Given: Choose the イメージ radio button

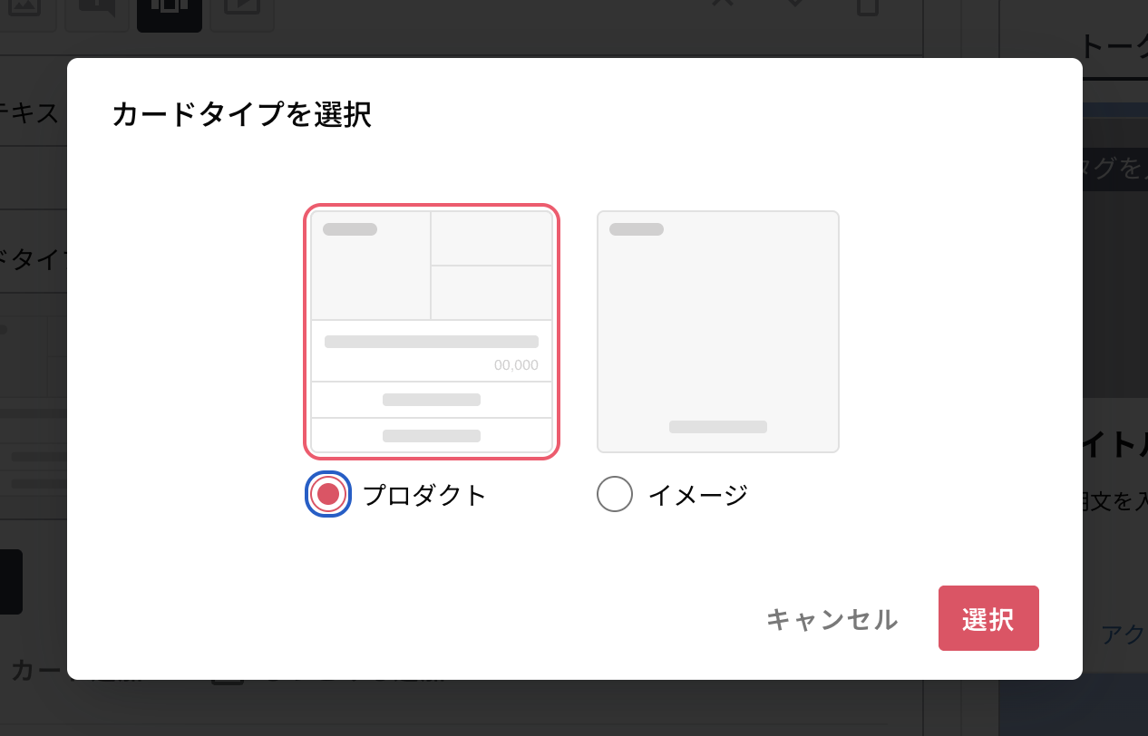Looking at the screenshot, I should 615,494.
